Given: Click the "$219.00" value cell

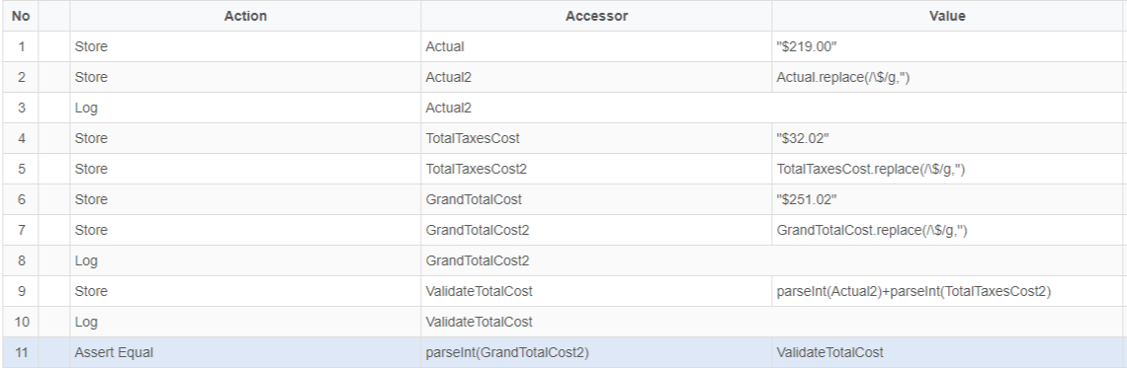Looking at the screenshot, I should [x=949, y=46].
